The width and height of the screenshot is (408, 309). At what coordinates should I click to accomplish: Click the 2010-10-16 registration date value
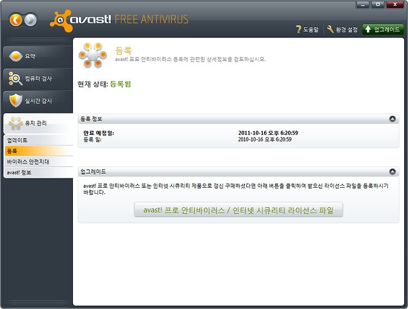point(264,139)
